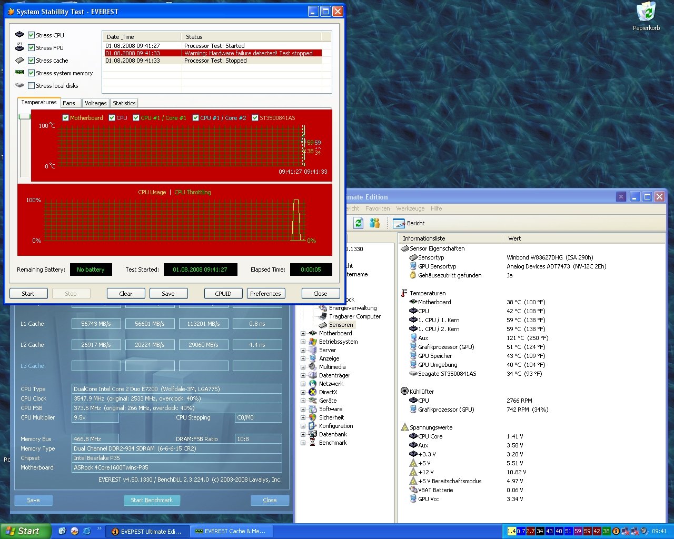Click the DirectX icon in tree
This screenshot has width=674, height=539.
[x=313, y=392]
